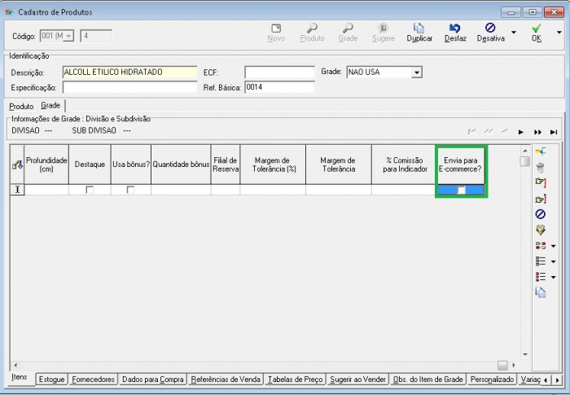Go to the last grade record
Image resolution: width=570 pixels, height=395 pixels.
[x=554, y=132]
